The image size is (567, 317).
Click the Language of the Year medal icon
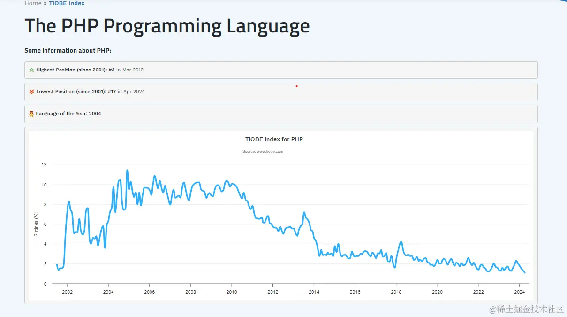pos(31,114)
